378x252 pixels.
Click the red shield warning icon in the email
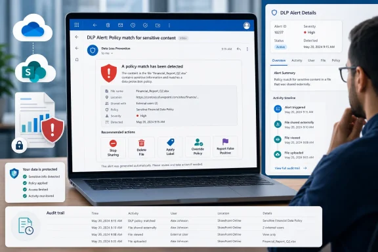pos(109,73)
